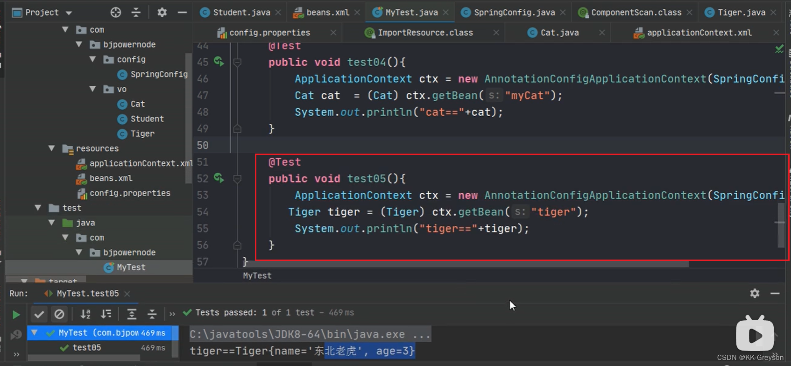Sort test results alphabetically
Viewport: 791px width, 366px height.
pyautogui.click(x=85, y=314)
